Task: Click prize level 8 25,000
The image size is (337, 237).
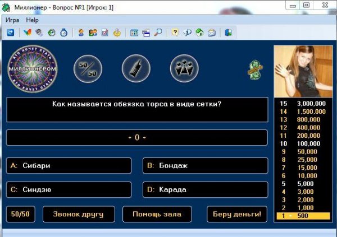Action: pos(303,160)
